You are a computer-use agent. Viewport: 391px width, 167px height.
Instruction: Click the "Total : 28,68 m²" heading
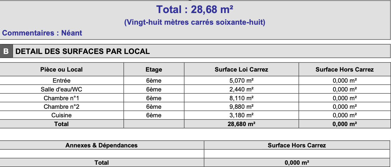(195, 10)
